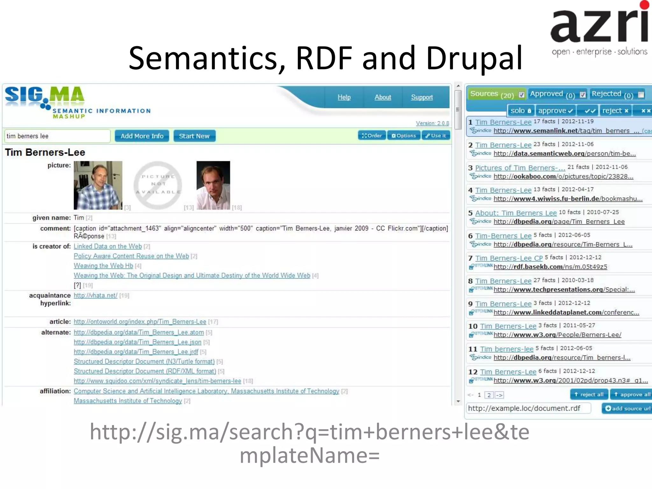The image size is (652, 489).
Task: Open the Tim_Berners_Lee.atom alternate link
Action: pos(138,332)
